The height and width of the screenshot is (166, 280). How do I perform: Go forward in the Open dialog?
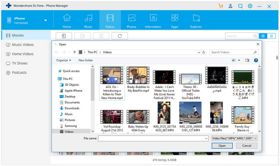coord(63,52)
